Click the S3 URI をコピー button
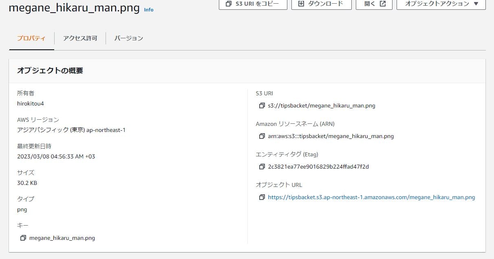 253,4
